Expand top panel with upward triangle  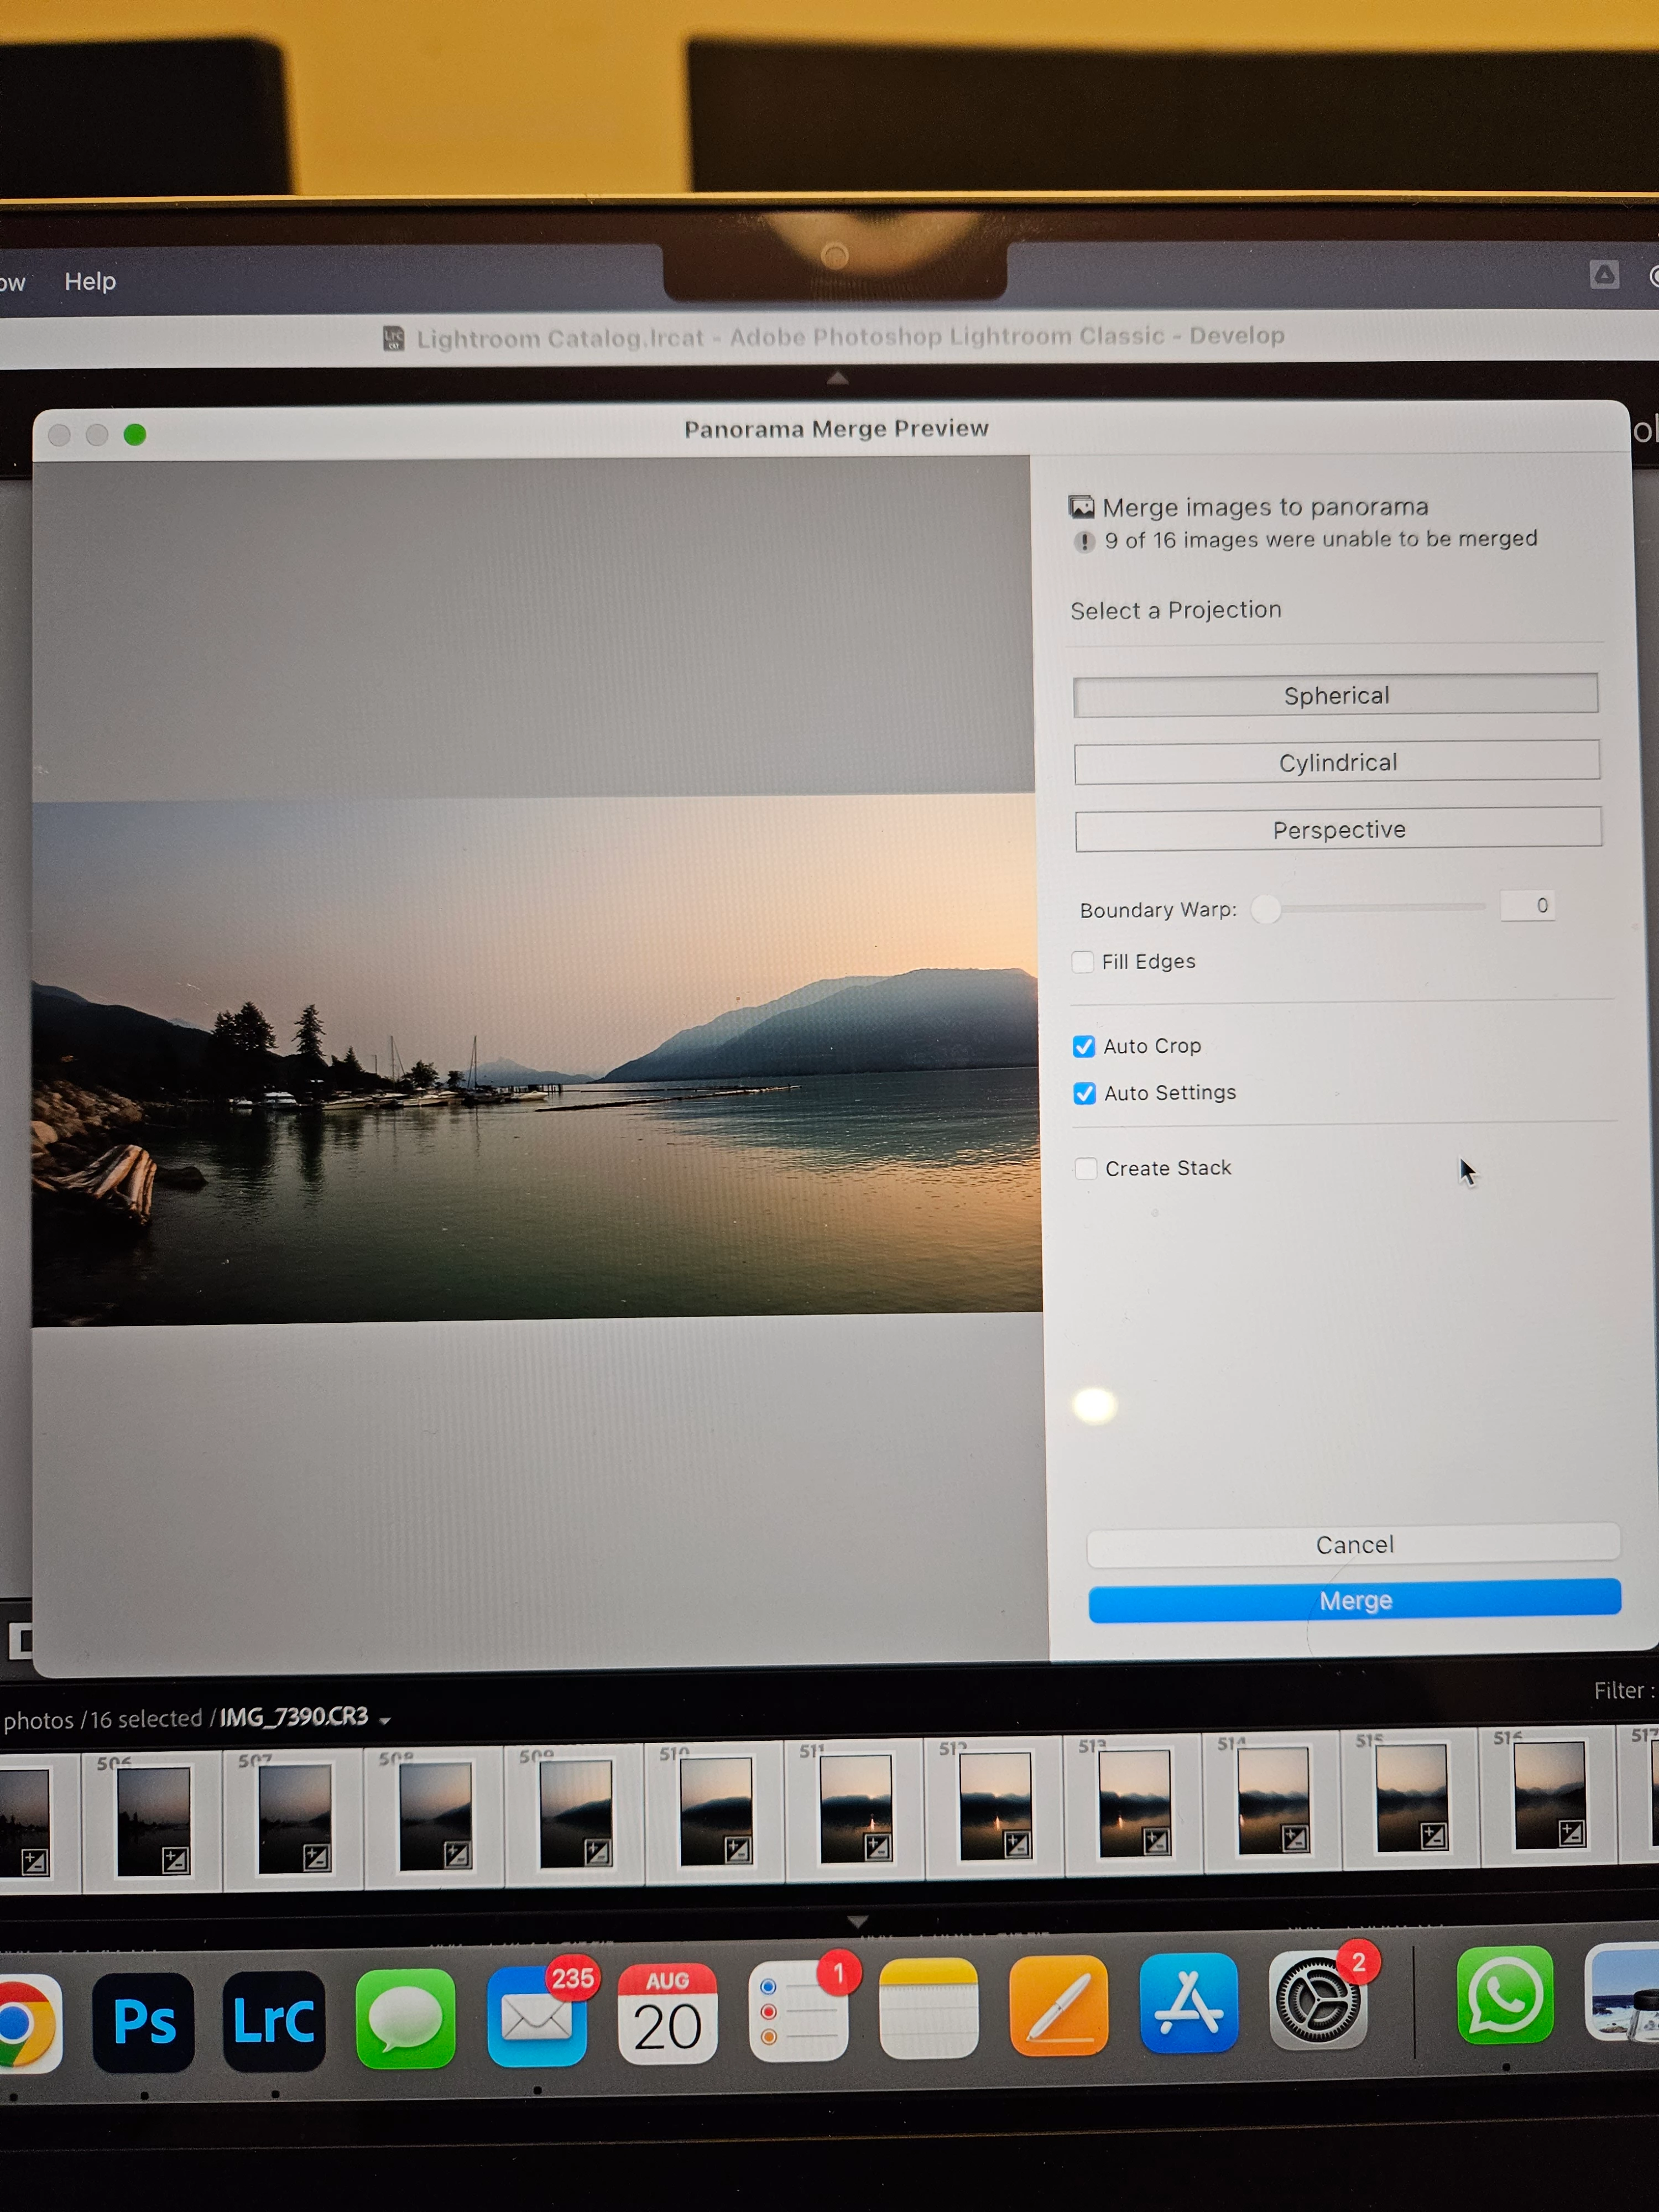tap(838, 378)
